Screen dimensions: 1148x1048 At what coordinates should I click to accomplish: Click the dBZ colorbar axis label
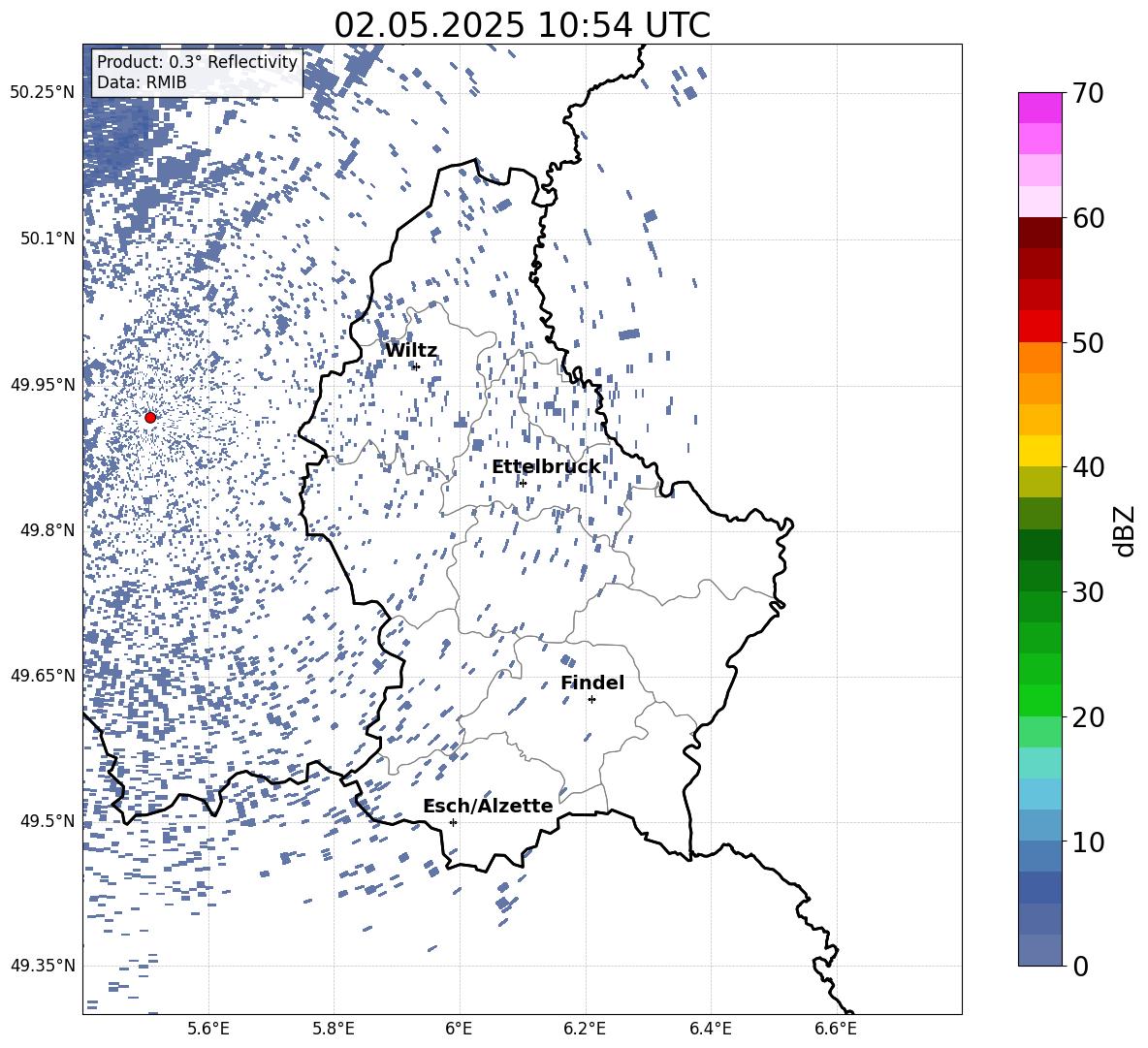click(x=1125, y=530)
